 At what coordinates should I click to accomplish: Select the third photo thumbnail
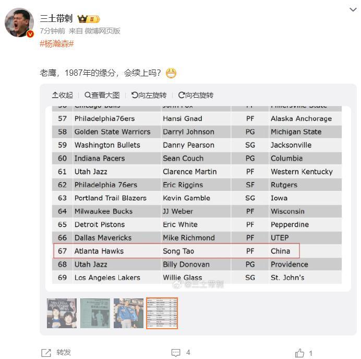(128, 313)
